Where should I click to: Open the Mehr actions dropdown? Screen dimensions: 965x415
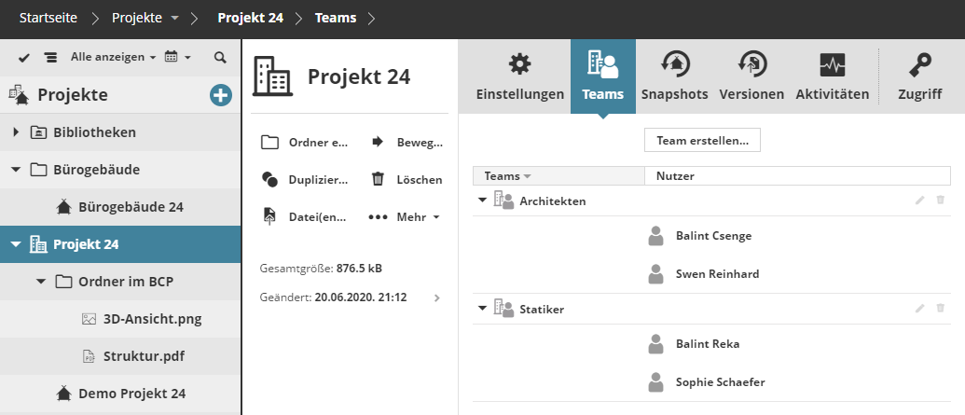pos(406,216)
